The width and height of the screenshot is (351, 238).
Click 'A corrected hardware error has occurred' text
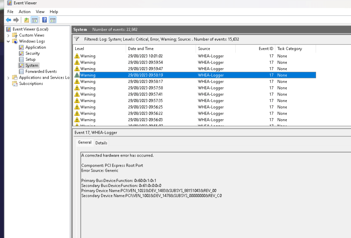click(x=118, y=155)
